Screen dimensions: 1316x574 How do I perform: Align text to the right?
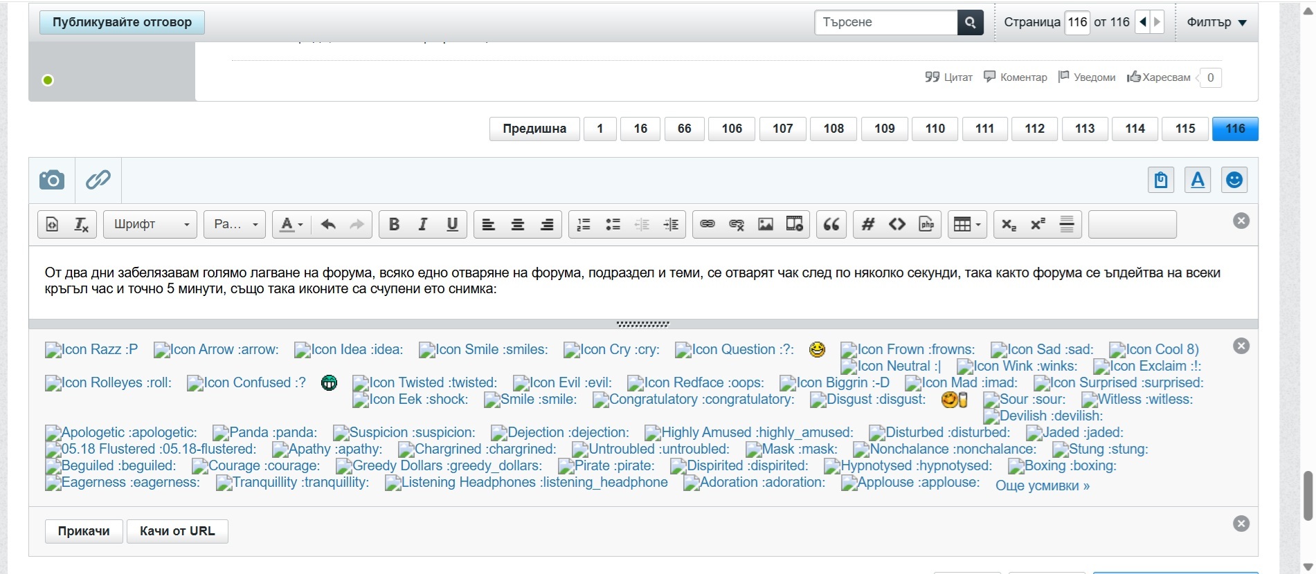click(x=547, y=224)
